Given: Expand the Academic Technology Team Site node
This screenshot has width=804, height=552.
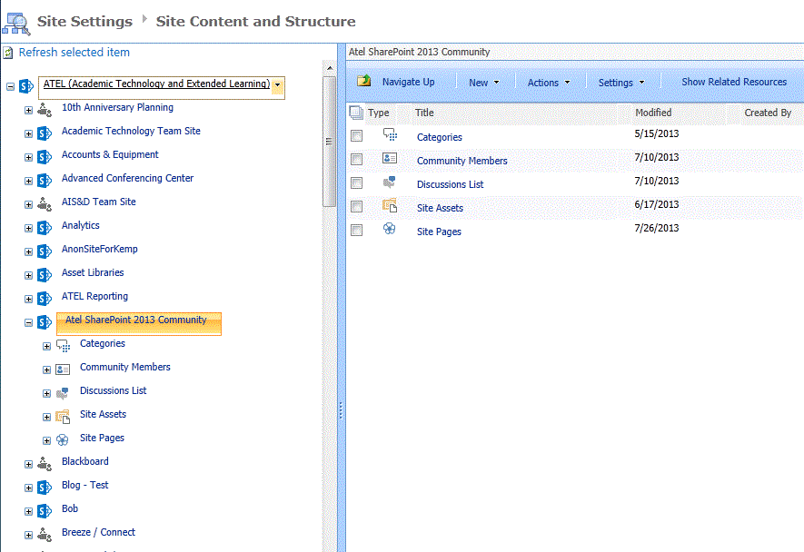Looking at the screenshot, I should 29,133.
